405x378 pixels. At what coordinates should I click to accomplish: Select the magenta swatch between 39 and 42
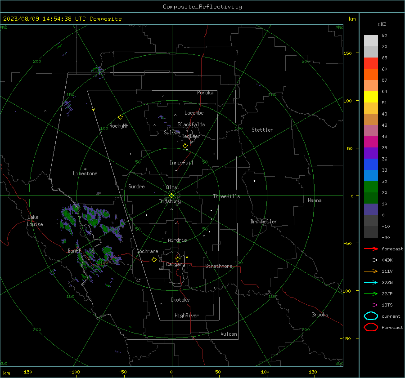(371, 142)
